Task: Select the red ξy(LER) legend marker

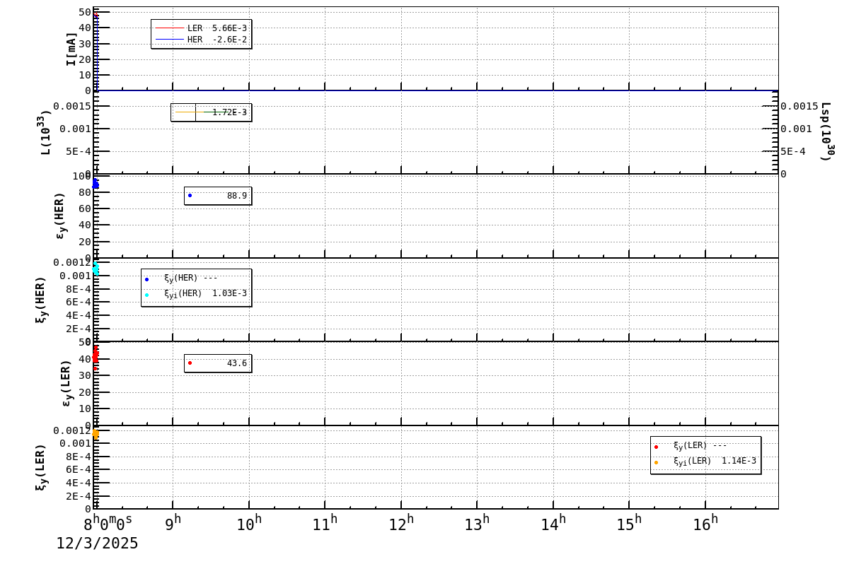Action: (657, 445)
